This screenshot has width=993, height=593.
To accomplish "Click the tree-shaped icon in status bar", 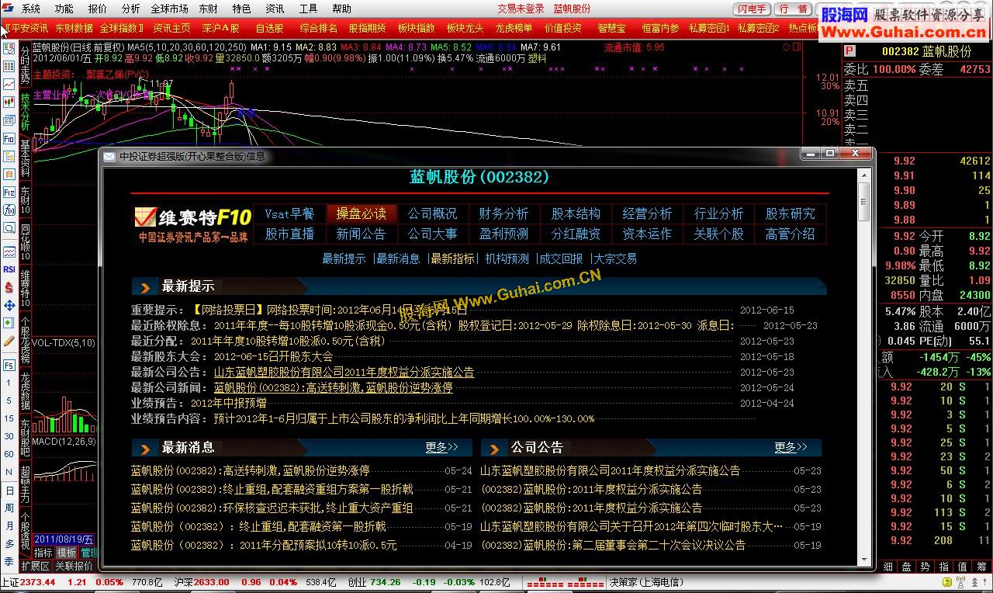I will point(974,582).
